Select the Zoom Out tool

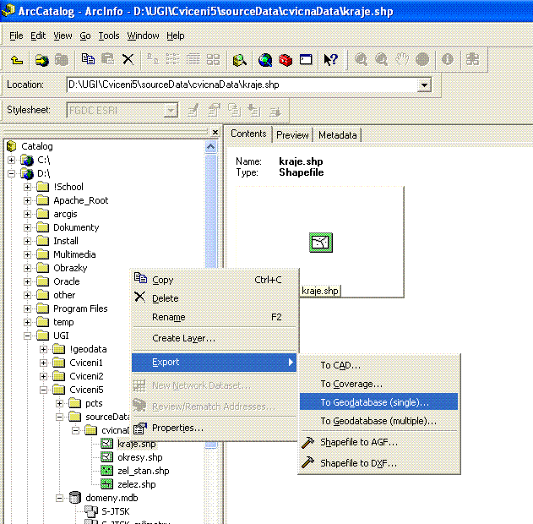tap(381, 59)
